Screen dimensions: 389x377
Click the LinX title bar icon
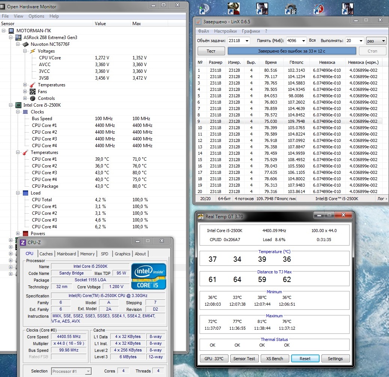[x=198, y=22]
